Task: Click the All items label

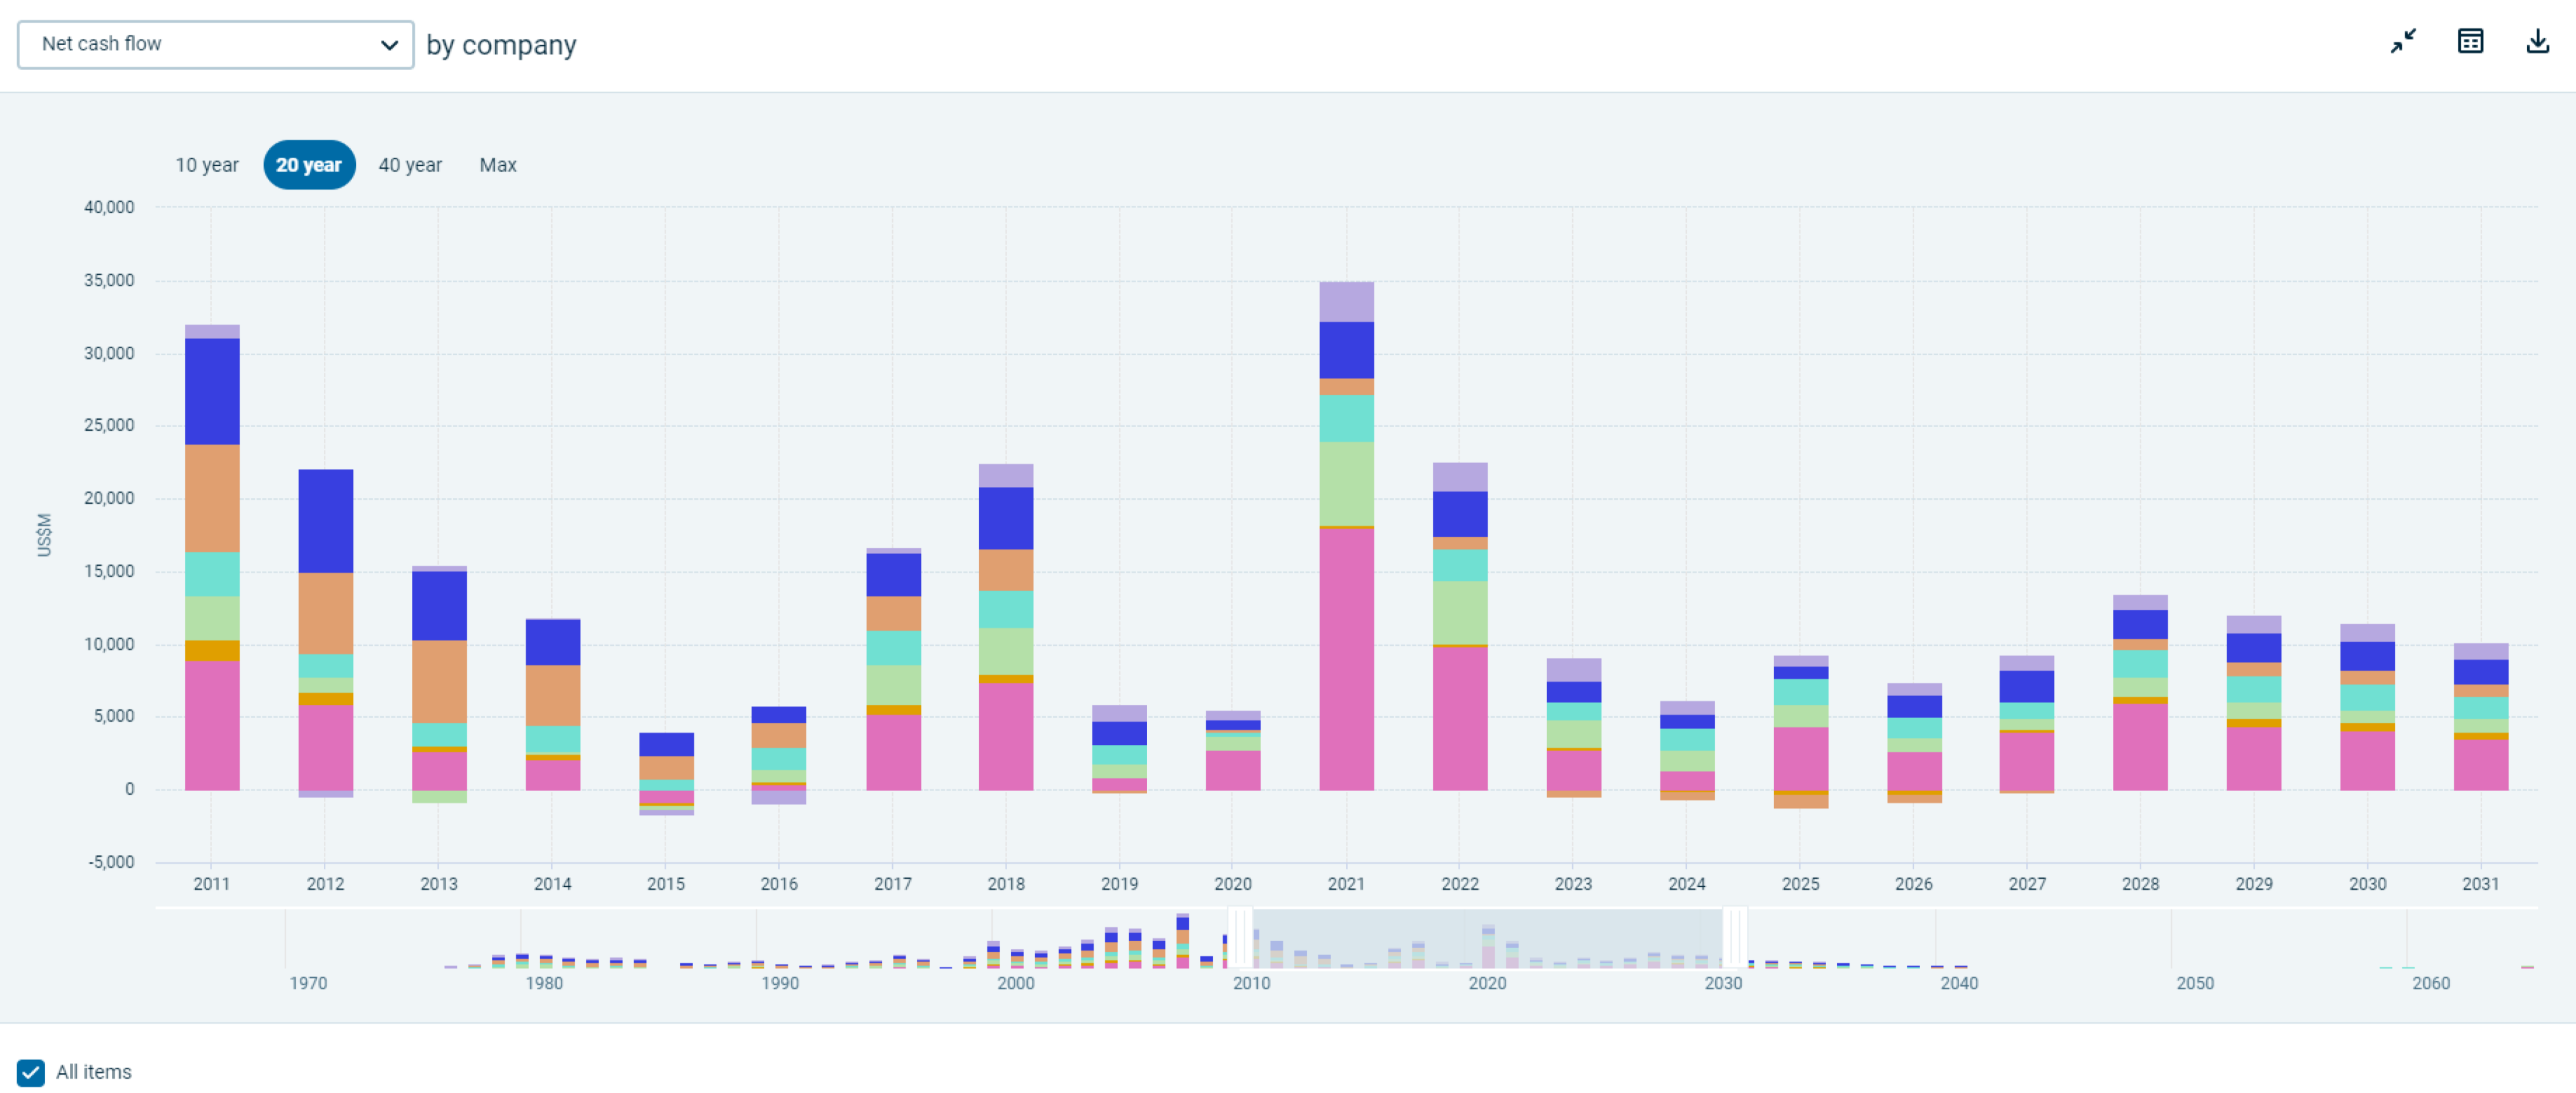Action: (94, 1072)
